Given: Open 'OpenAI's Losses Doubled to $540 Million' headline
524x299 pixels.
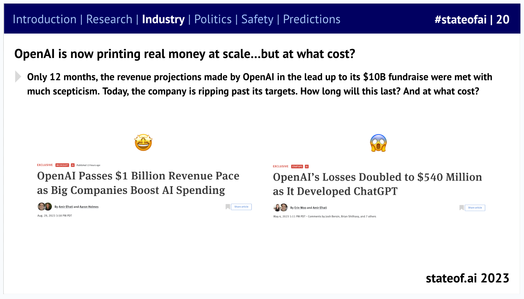Looking at the screenshot, I should tap(377, 184).
